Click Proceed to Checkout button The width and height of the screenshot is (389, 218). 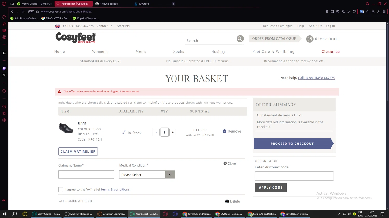(x=294, y=143)
